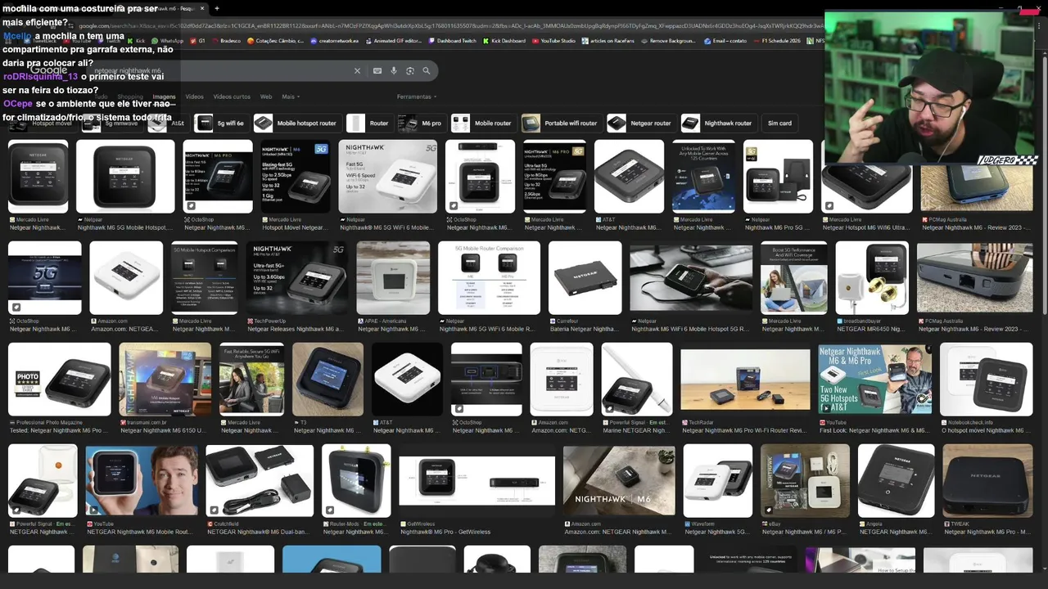Viewport: 1048px width, 589px height.
Task: Switch to the Web results tab
Action: click(x=266, y=97)
